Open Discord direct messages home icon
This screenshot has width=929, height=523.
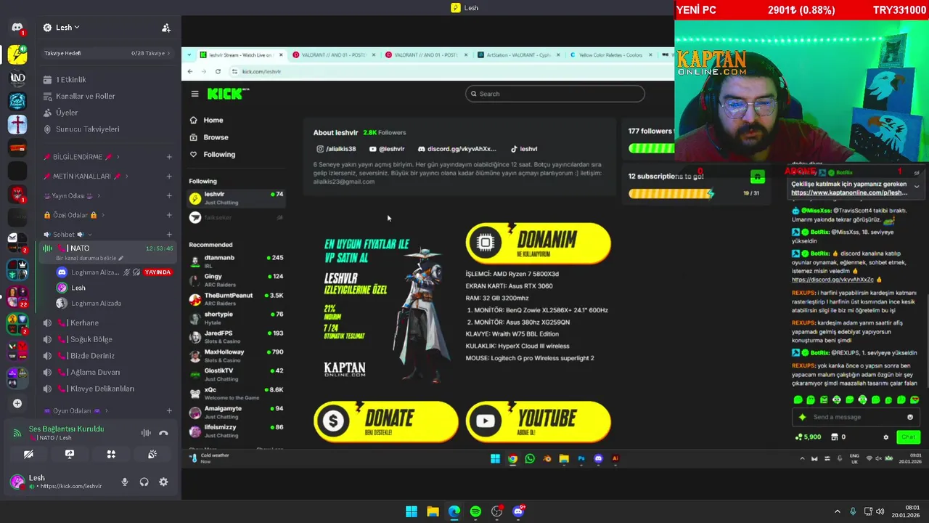point(17,28)
